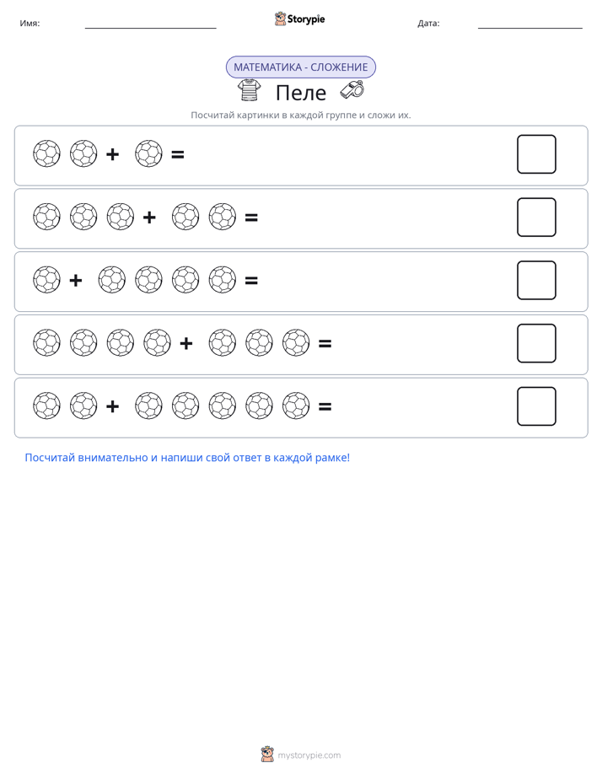Screen dimensions: 602x779
Task: Click the date line next to Дата
Action: [x=530, y=27]
